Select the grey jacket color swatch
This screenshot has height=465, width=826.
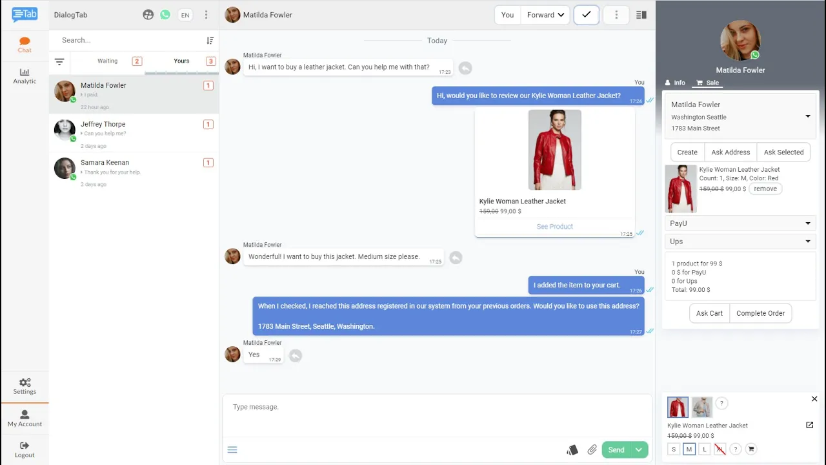pyautogui.click(x=702, y=408)
